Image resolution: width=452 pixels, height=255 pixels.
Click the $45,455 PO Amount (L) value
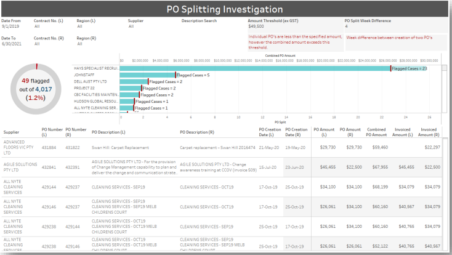click(x=328, y=167)
